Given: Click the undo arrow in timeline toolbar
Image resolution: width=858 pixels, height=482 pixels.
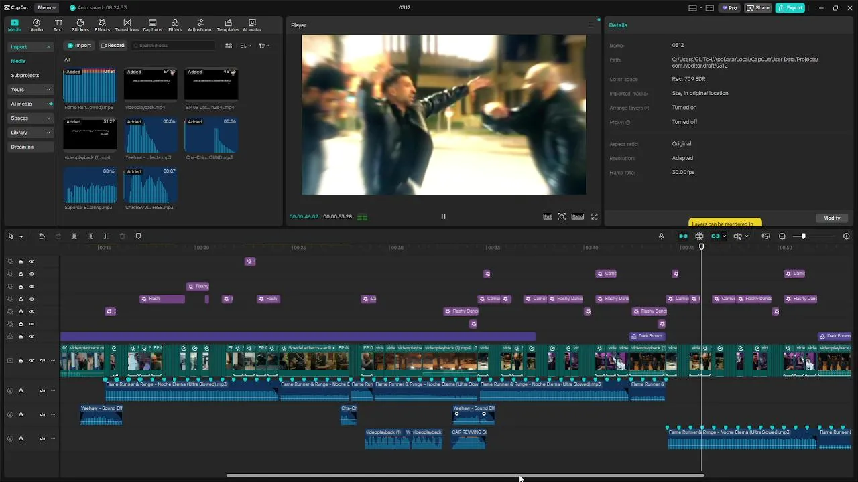Looking at the screenshot, I should click(x=42, y=236).
